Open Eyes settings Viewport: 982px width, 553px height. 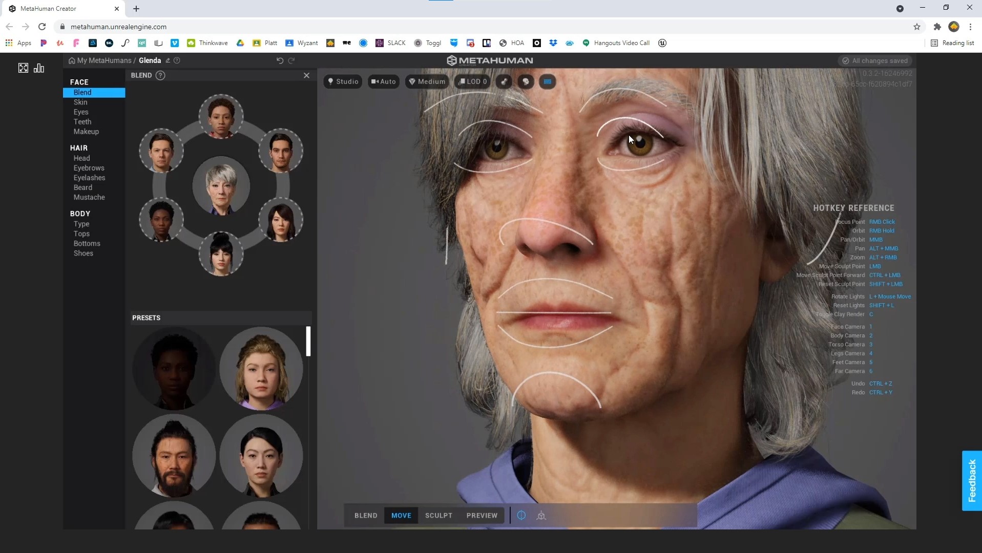81,112
